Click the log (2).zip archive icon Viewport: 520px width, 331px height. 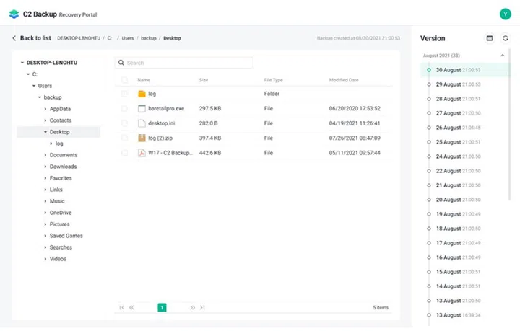pyautogui.click(x=142, y=138)
